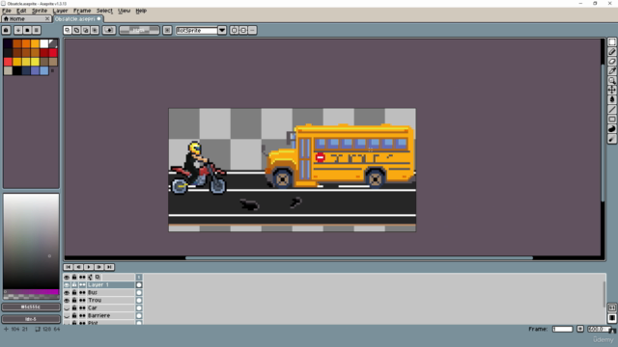Select the Pencil tool
Image resolution: width=618 pixels, height=347 pixels.
coord(611,51)
